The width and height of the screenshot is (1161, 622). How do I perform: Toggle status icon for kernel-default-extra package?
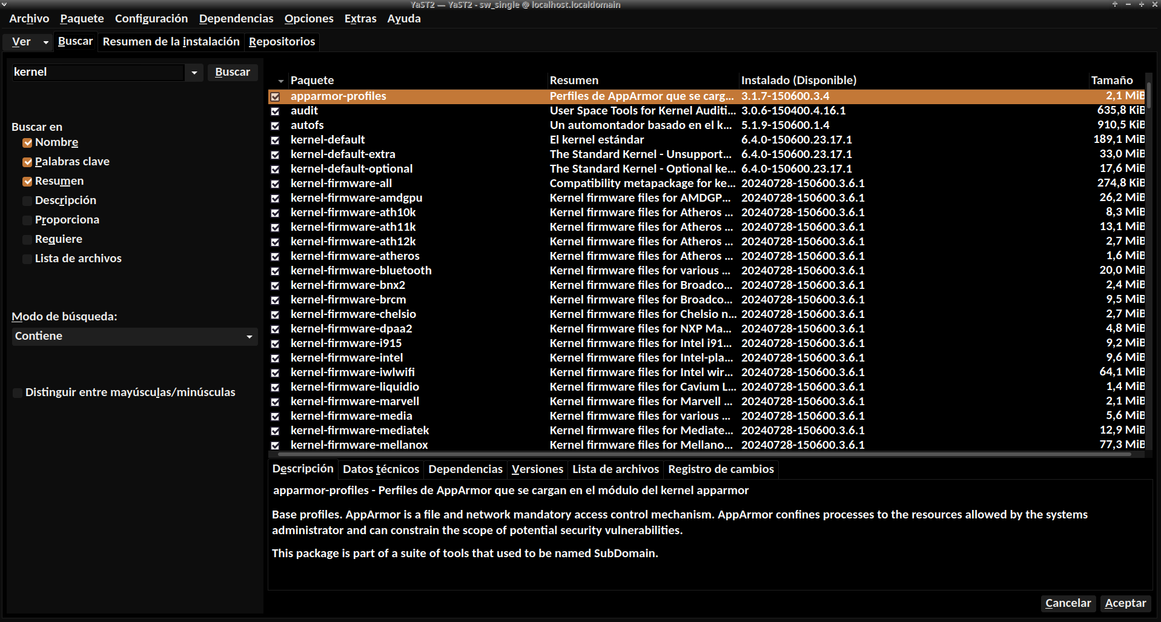275,154
